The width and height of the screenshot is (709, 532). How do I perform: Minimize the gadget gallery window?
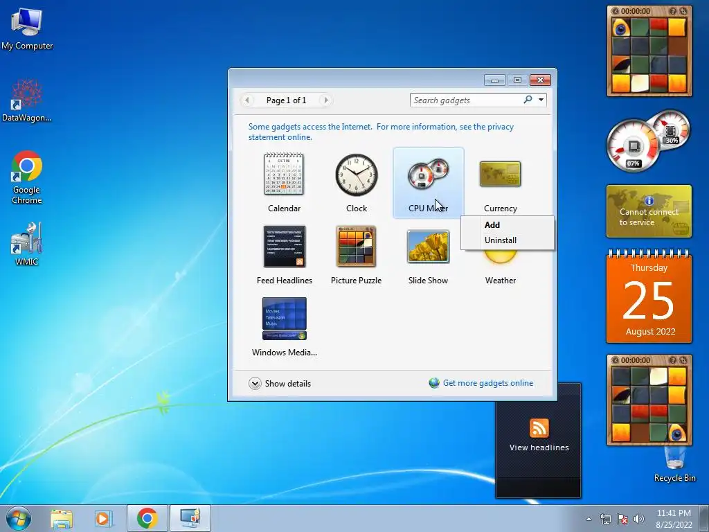494,80
